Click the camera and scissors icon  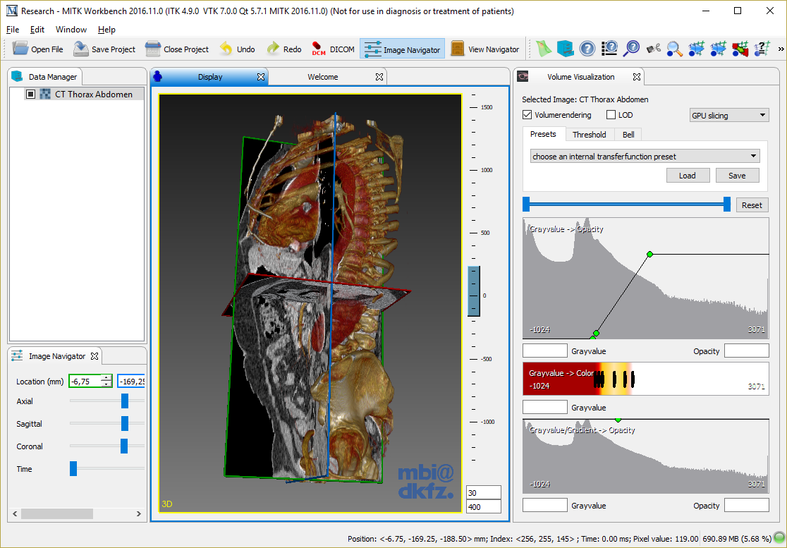654,49
